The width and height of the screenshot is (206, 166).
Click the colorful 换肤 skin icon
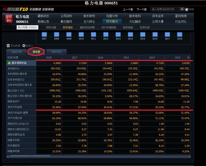tap(187, 9)
